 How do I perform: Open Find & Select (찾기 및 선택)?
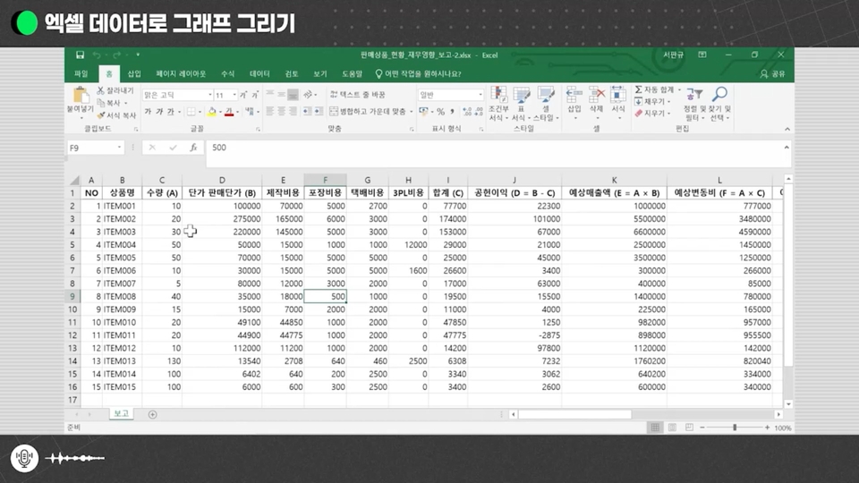tap(719, 104)
